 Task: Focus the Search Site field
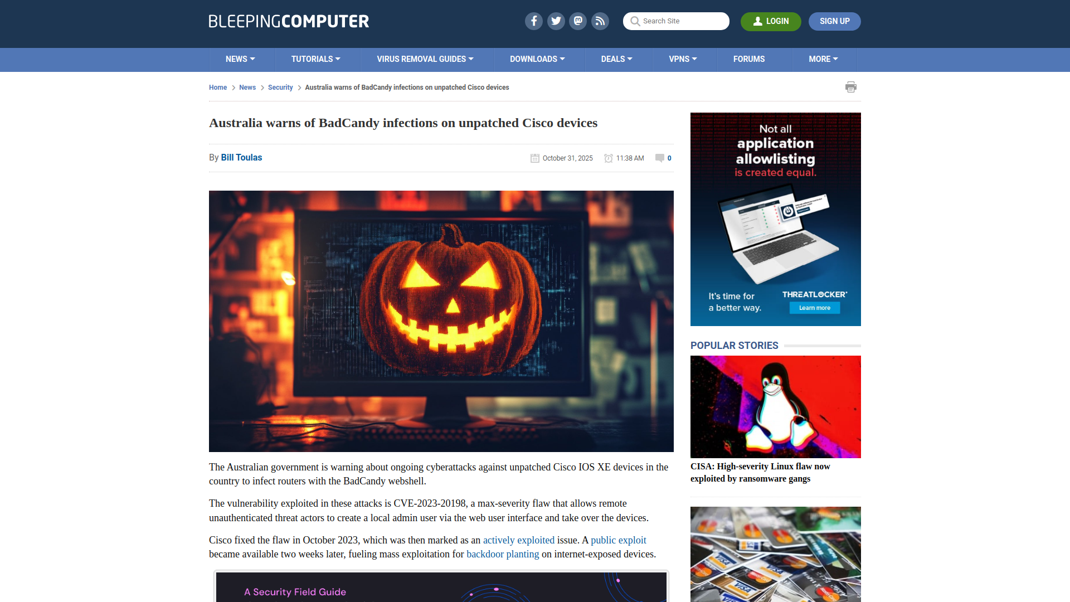(683, 21)
